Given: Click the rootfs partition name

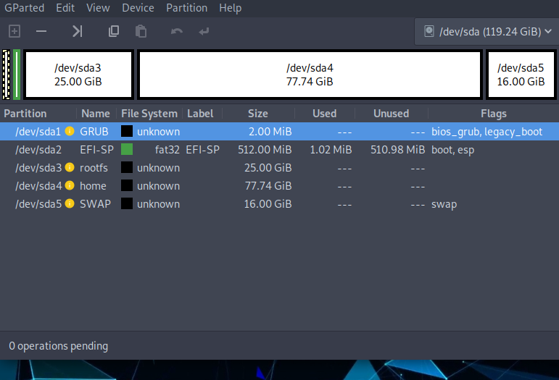Looking at the screenshot, I should 94,168.
